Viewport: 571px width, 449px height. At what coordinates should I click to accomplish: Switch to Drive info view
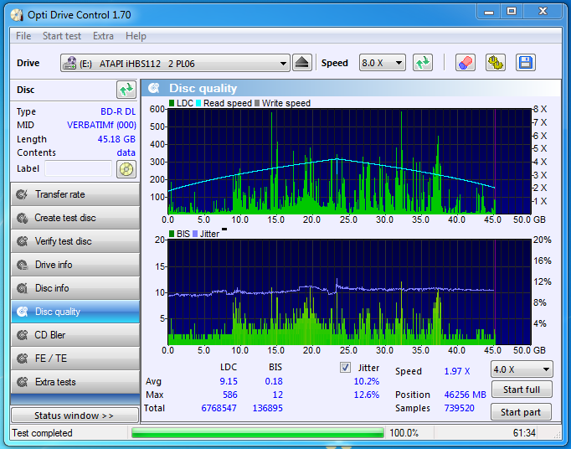coord(75,265)
